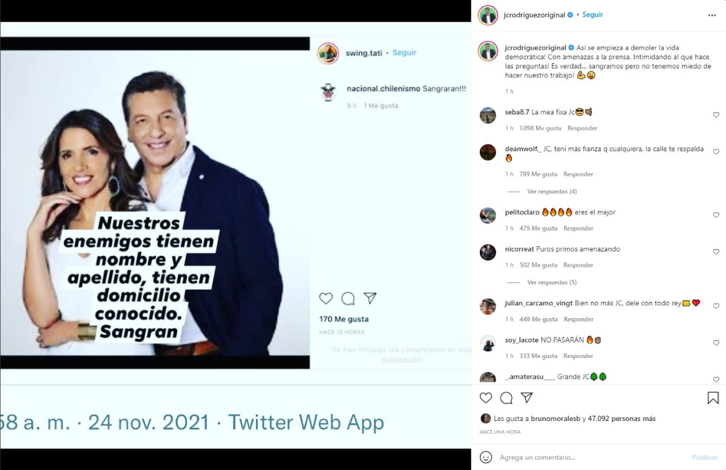Open seba8.7 commenter avatar
The height and width of the screenshot is (470, 726).
tap(488, 116)
